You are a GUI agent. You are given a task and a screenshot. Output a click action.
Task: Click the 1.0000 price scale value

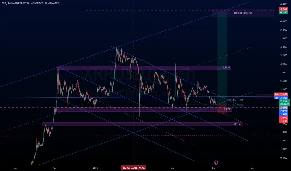tap(284, 149)
